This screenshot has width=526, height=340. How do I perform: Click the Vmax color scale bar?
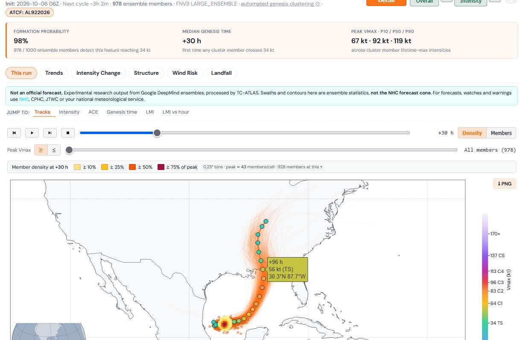[x=485, y=277]
